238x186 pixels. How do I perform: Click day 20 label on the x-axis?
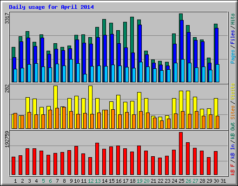coord(146,181)
